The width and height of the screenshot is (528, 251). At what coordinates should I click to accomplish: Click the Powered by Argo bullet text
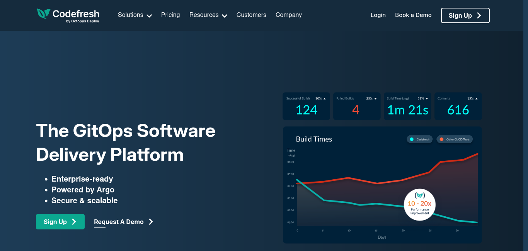click(x=83, y=190)
